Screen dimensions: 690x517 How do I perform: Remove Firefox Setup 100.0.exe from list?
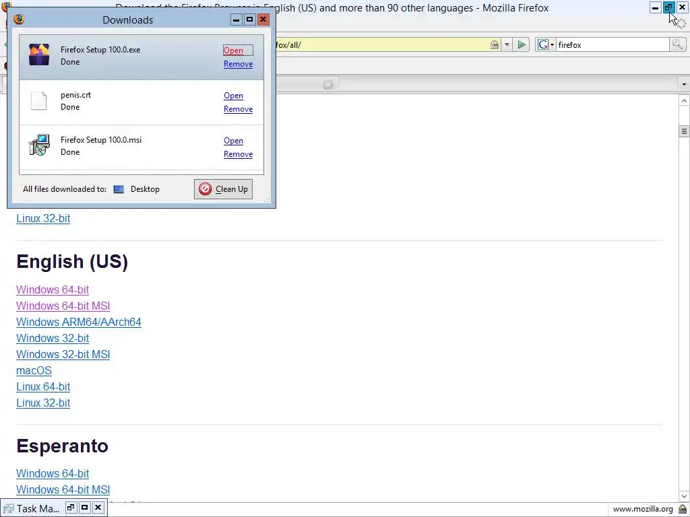coord(238,64)
